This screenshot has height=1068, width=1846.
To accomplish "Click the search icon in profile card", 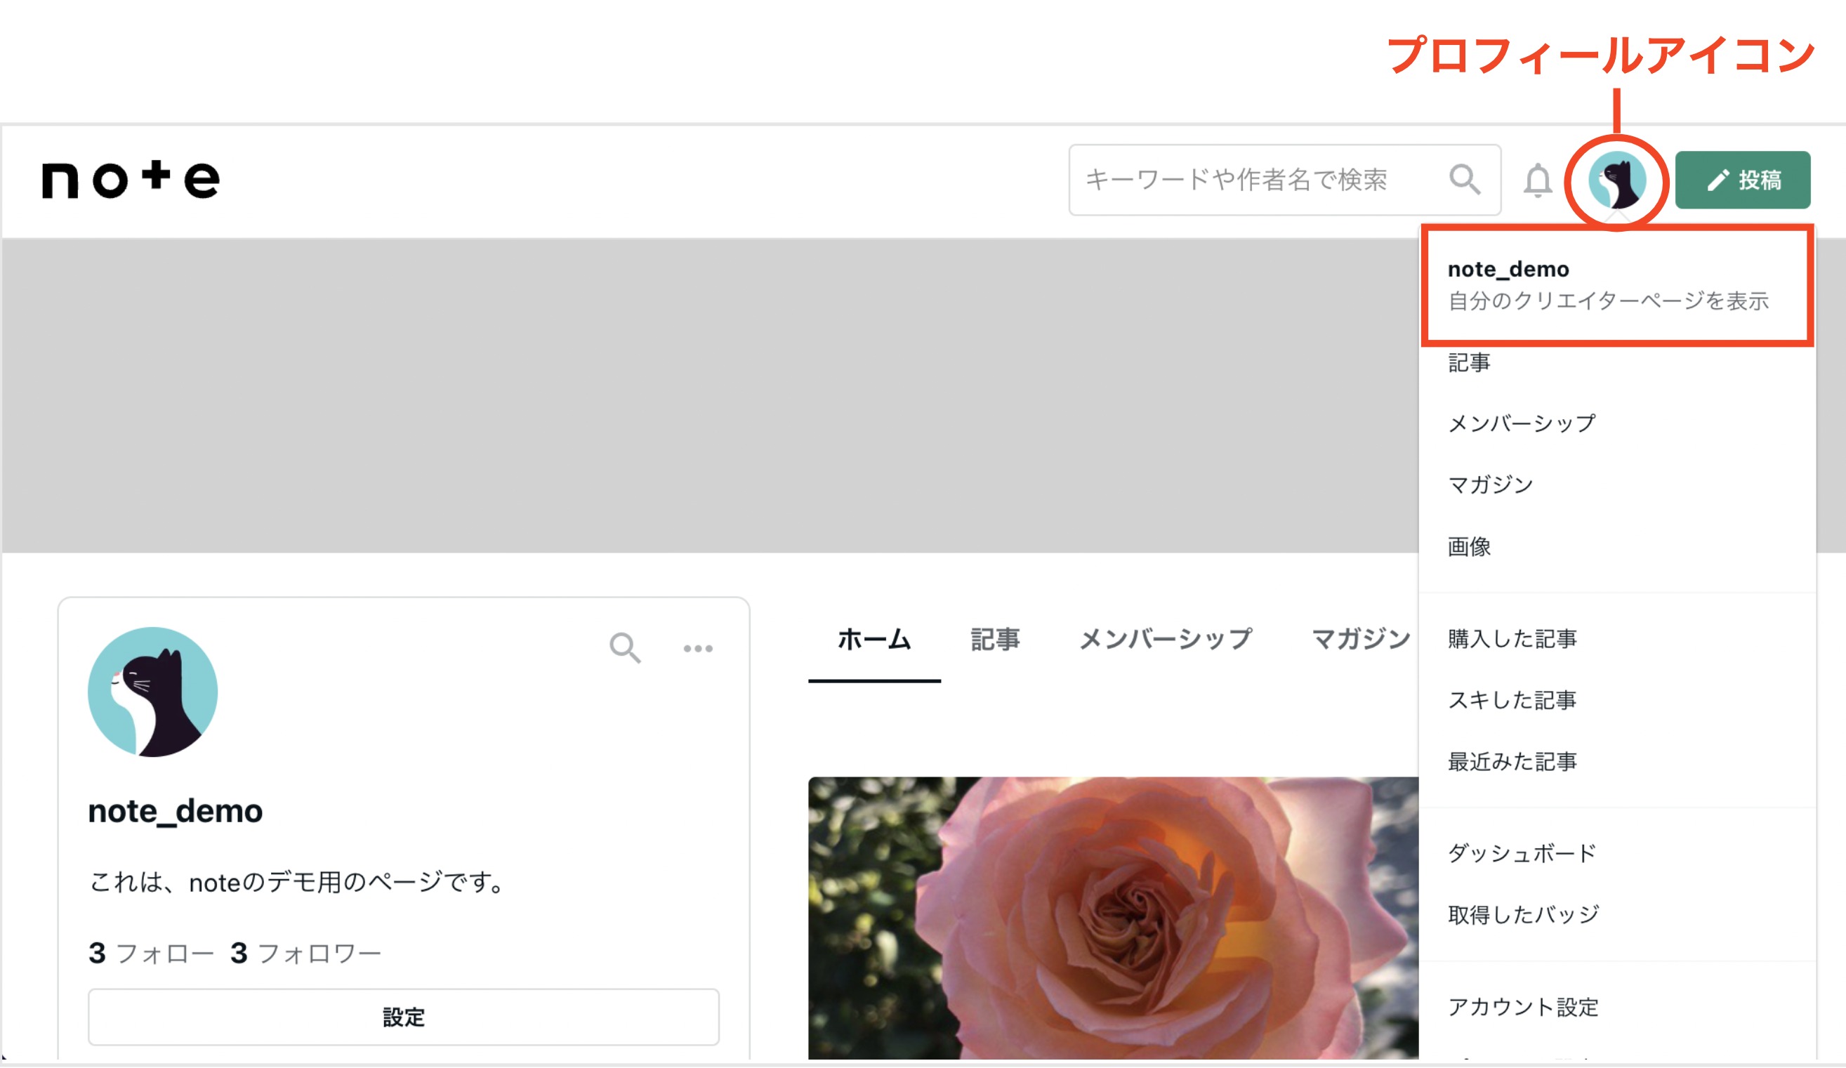I will (625, 647).
